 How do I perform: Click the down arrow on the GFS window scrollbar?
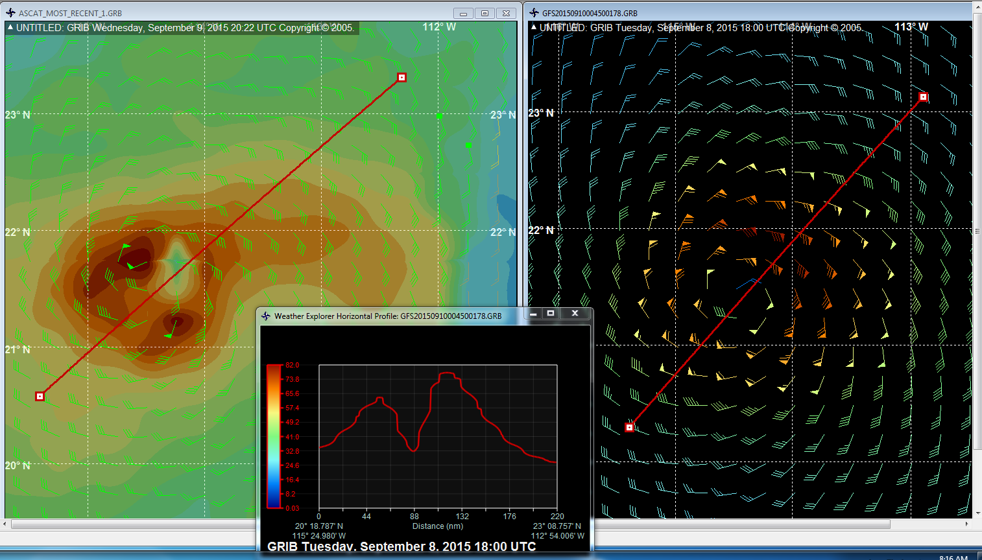976,512
